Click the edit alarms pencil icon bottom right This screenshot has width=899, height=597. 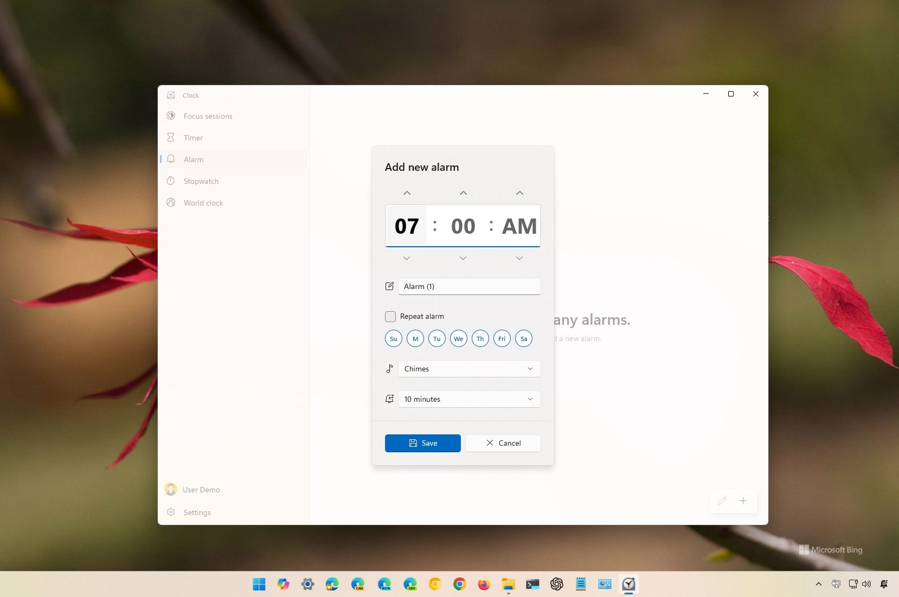(722, 501)
